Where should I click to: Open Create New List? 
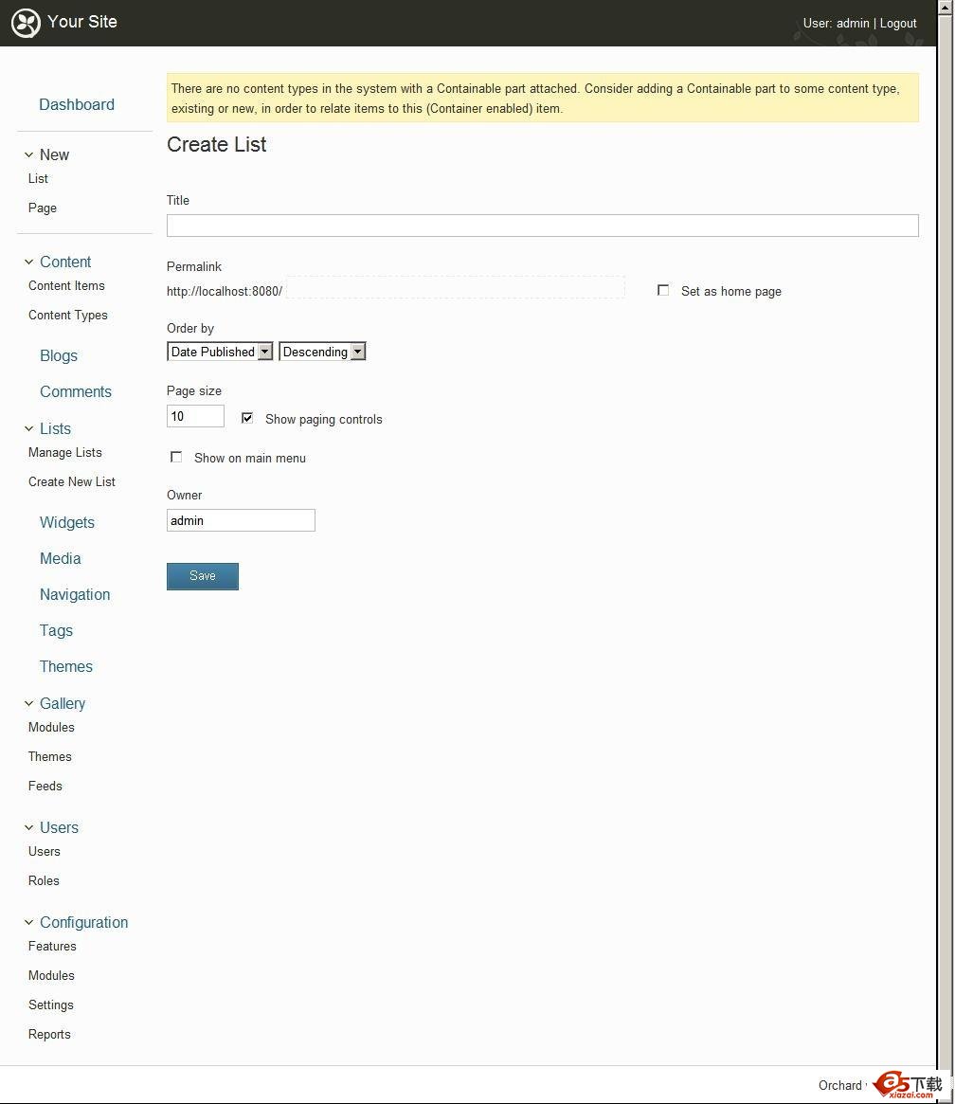(x=72, y=482)
